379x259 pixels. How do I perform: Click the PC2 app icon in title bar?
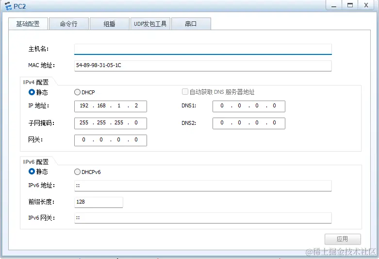pyautogui.click(x=8, y=6)
